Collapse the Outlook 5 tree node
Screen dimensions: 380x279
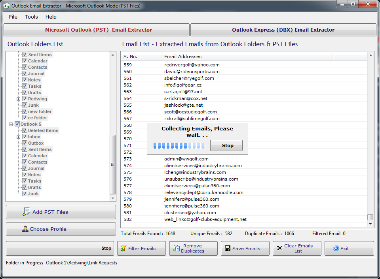click(x=11, y=124)
